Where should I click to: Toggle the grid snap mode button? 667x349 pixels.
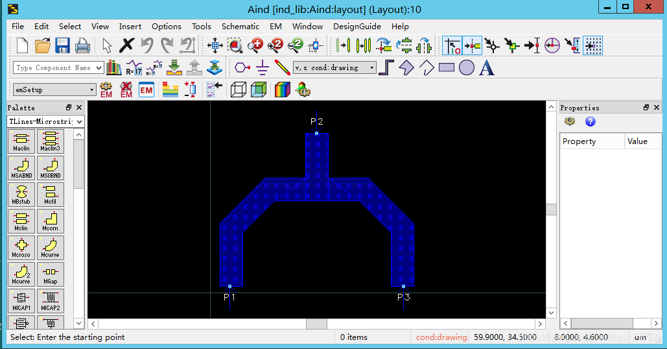[x=593, y=45]
